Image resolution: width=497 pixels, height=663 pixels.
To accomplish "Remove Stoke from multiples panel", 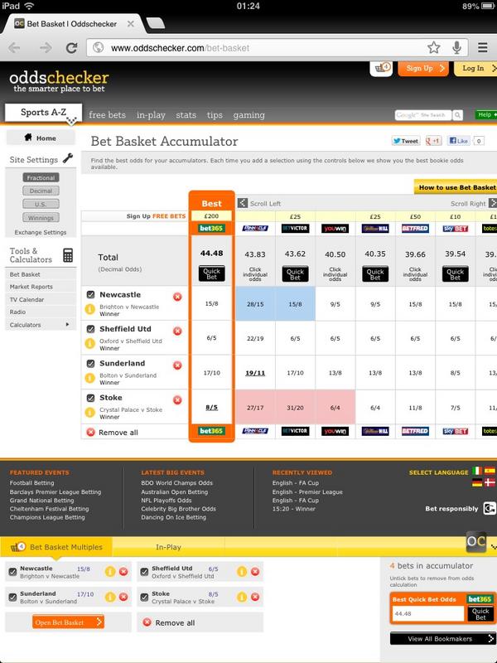I will (x=255, y=597).
